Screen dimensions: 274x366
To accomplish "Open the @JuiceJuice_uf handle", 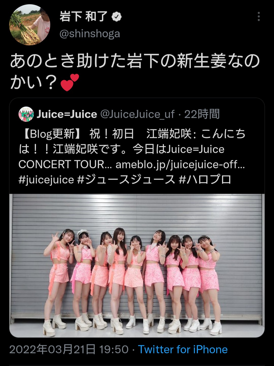I will coord(138,114).
